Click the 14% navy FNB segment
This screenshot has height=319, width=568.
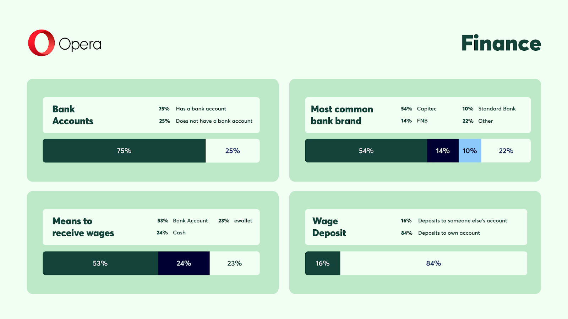coord(443,151)
